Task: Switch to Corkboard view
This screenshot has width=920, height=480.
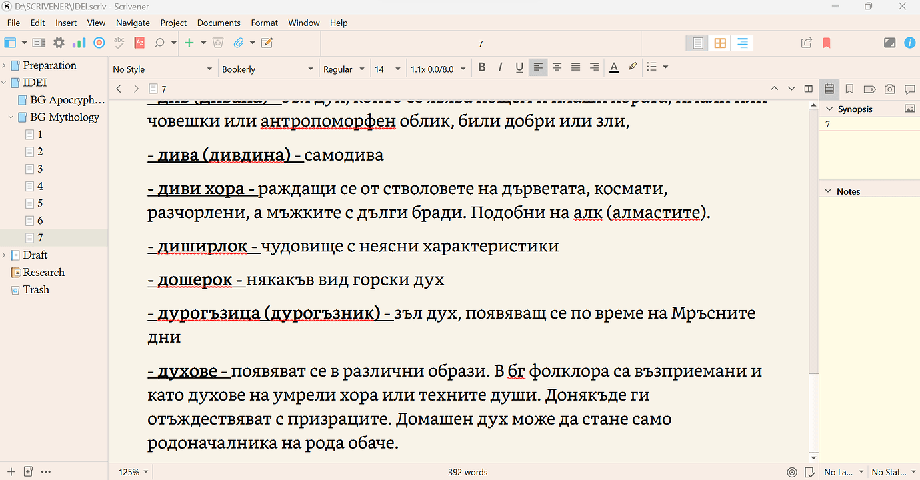Action: 719,42
